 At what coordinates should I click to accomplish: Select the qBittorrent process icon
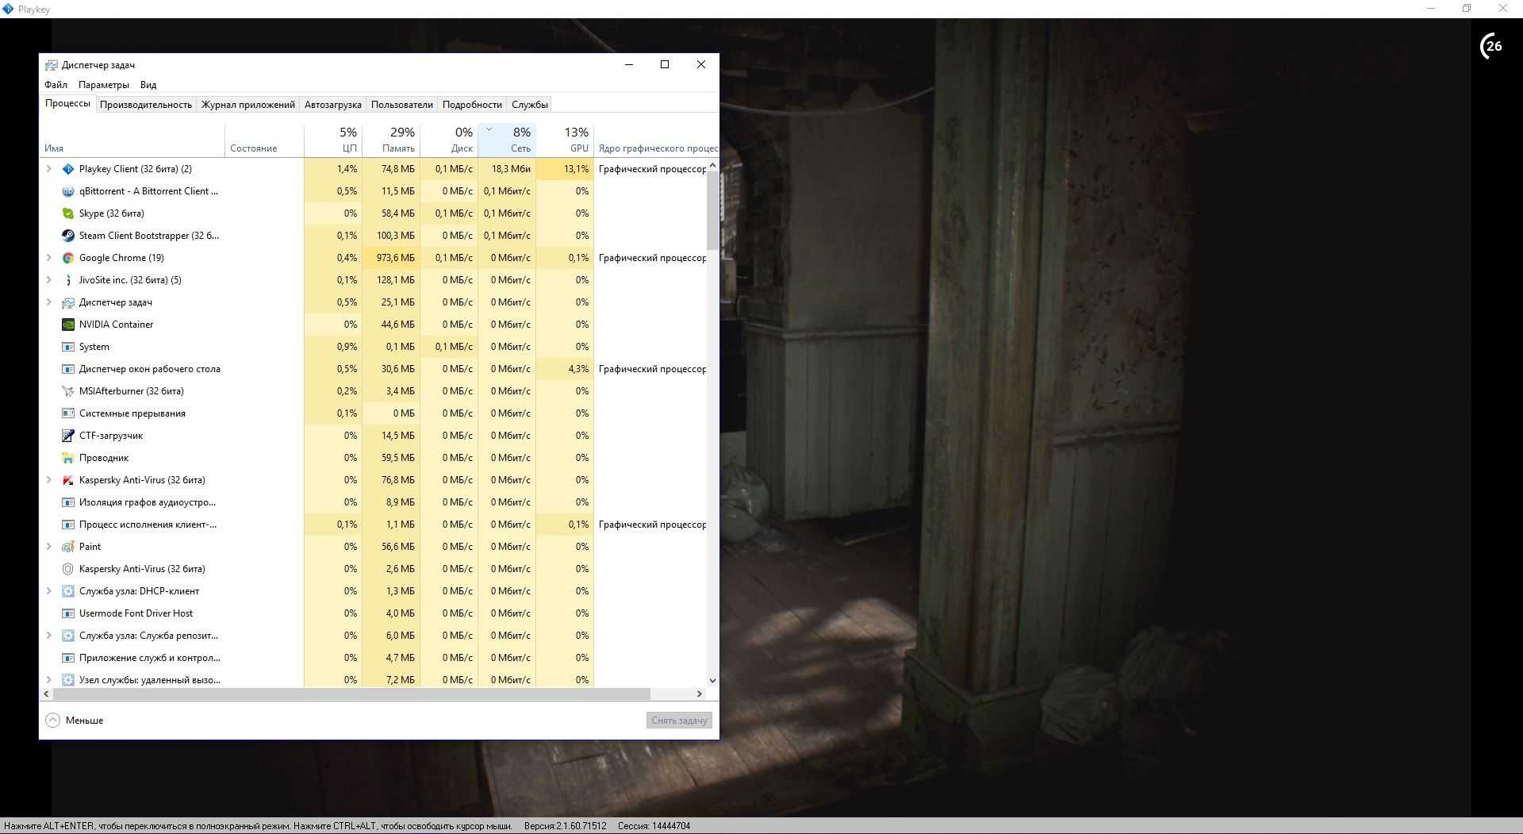68,191
